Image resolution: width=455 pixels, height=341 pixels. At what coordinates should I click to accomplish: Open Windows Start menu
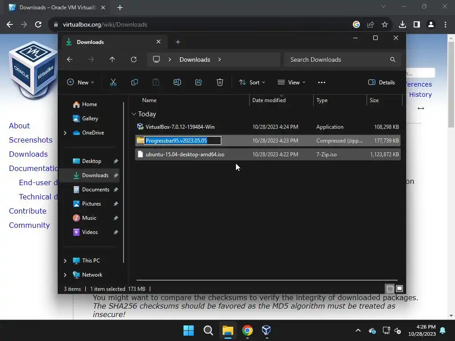pos(188,330)
